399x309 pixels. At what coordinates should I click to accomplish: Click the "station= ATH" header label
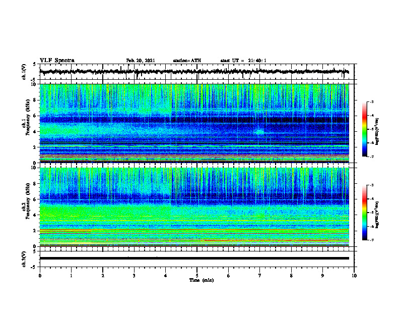187,61
